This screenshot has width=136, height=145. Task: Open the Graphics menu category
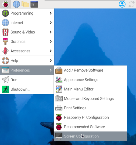tap(27, 42)
